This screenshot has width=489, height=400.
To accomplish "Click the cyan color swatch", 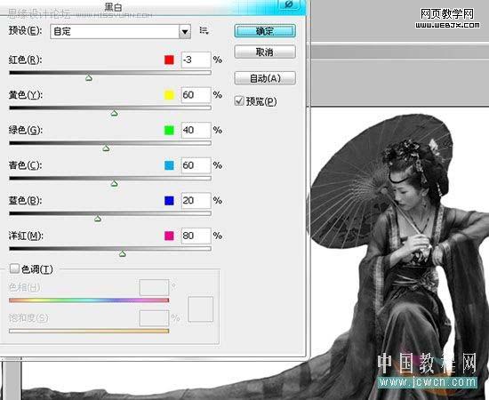I will coord(169,165).
